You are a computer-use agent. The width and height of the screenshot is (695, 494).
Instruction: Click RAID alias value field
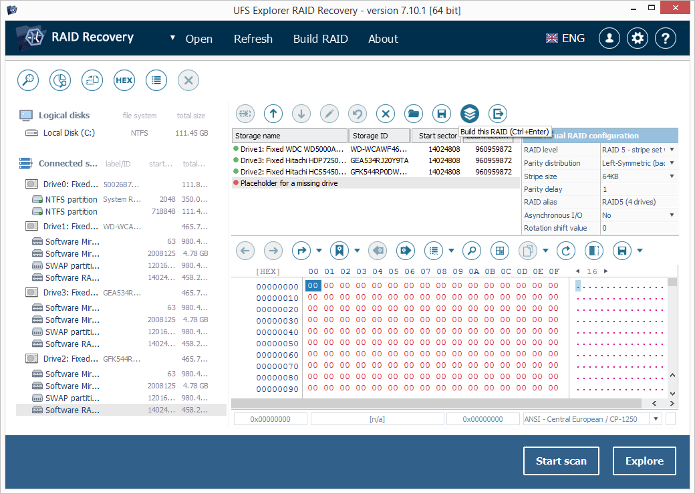click(x=639, y=202)
